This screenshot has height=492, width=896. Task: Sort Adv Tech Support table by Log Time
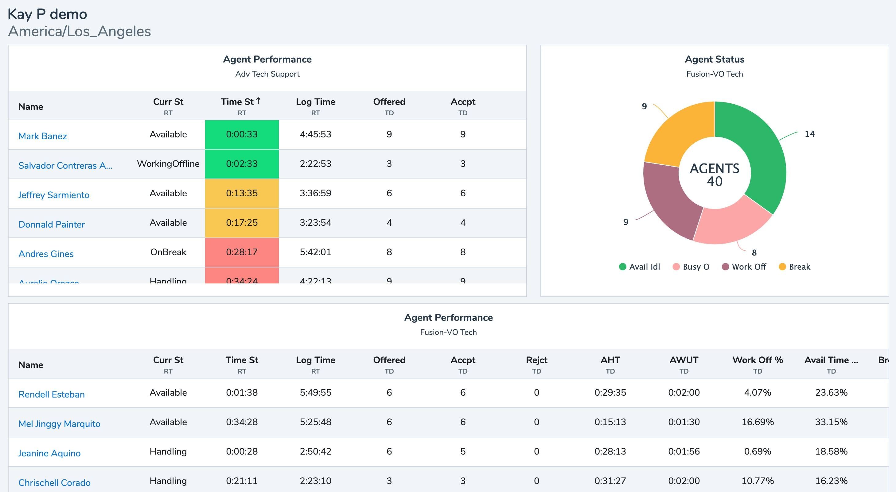(x=315, y=102)
